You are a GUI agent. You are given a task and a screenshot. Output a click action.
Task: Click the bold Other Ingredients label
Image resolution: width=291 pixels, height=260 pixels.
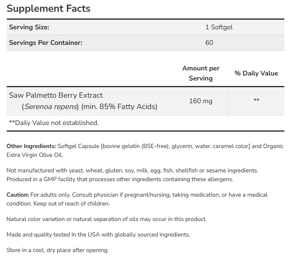point(31,146)
